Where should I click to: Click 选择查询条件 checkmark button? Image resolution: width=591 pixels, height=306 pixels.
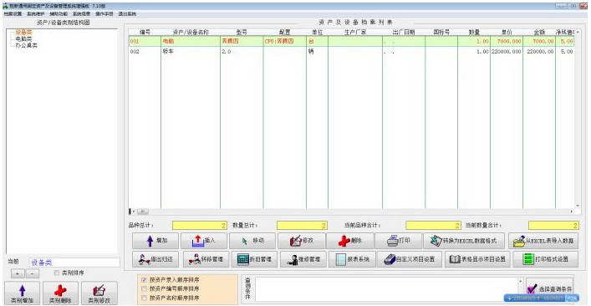550,288
